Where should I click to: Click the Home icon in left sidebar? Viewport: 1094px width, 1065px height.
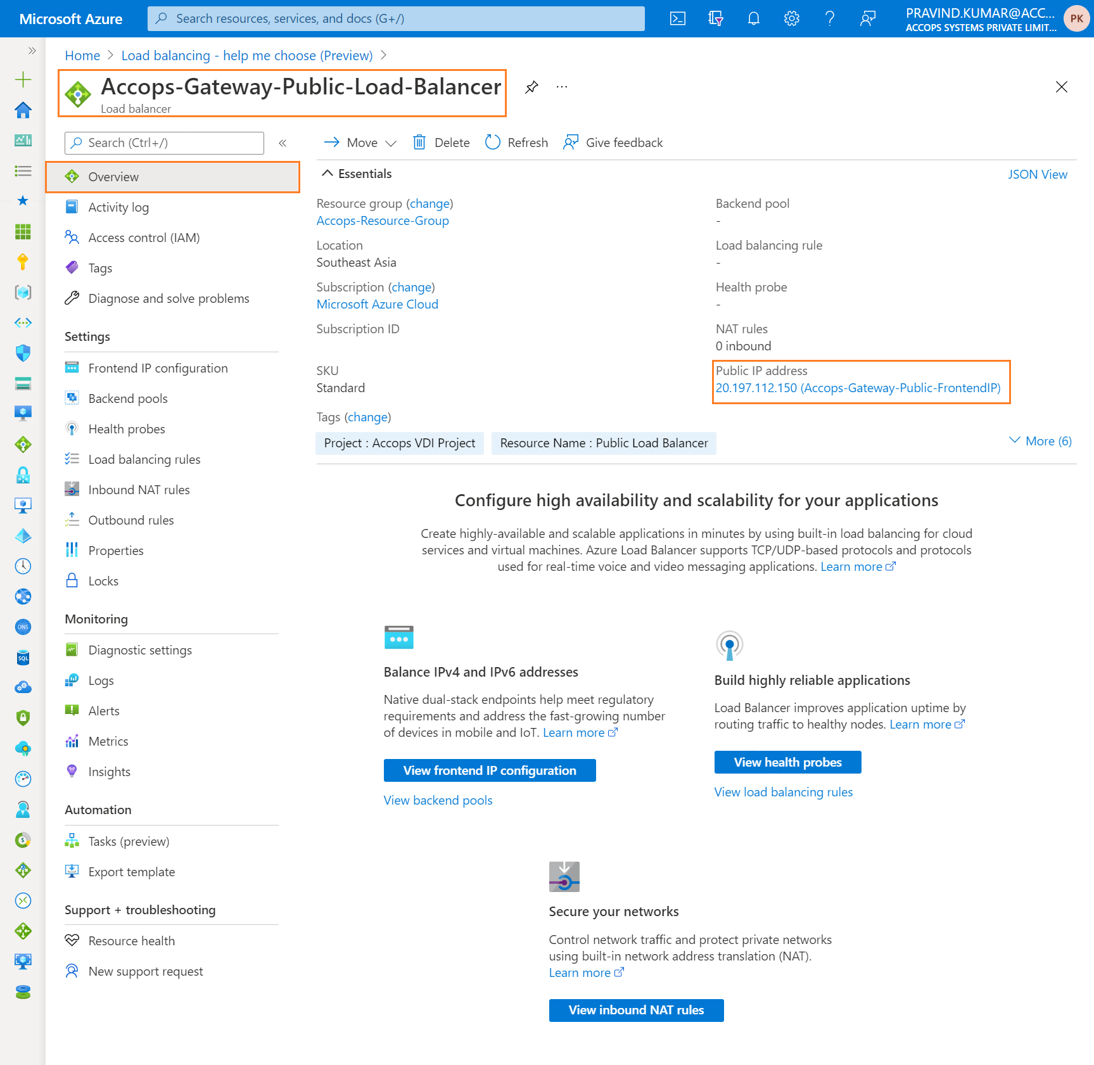point(23,110)
